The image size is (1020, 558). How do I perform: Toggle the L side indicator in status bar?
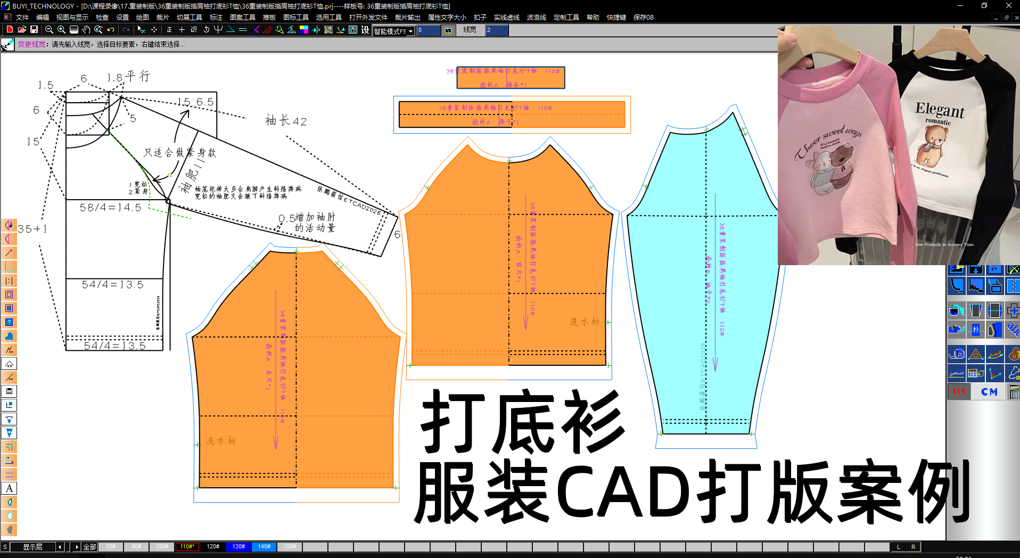899,547
